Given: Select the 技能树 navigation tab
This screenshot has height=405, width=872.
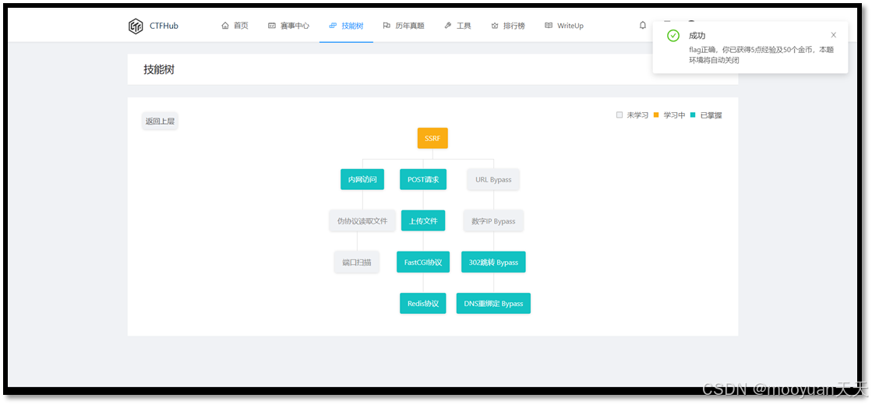Looking at the screenshot, I should 346,26.
